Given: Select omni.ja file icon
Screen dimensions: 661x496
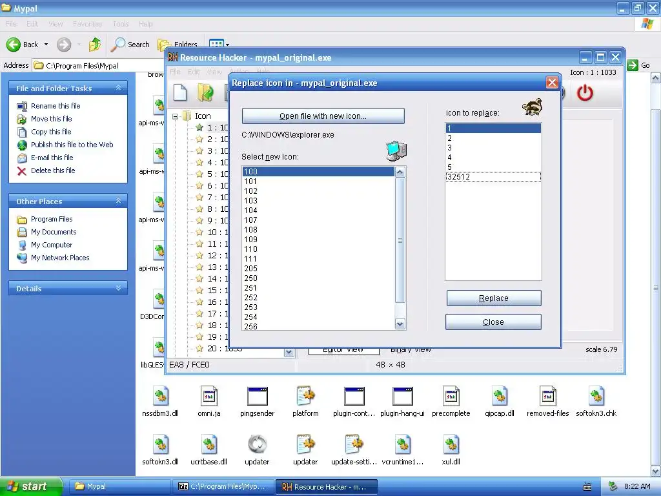Looking at the screenshot, I should pos(209,396).
